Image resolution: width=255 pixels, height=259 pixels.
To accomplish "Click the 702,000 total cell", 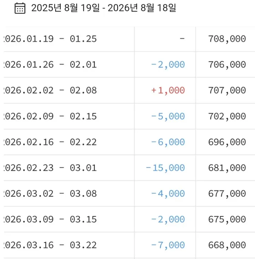I will (227, 116).
